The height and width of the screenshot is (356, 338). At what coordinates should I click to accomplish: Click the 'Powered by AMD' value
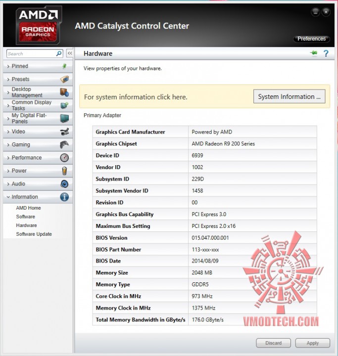click(x=212, y=132)
